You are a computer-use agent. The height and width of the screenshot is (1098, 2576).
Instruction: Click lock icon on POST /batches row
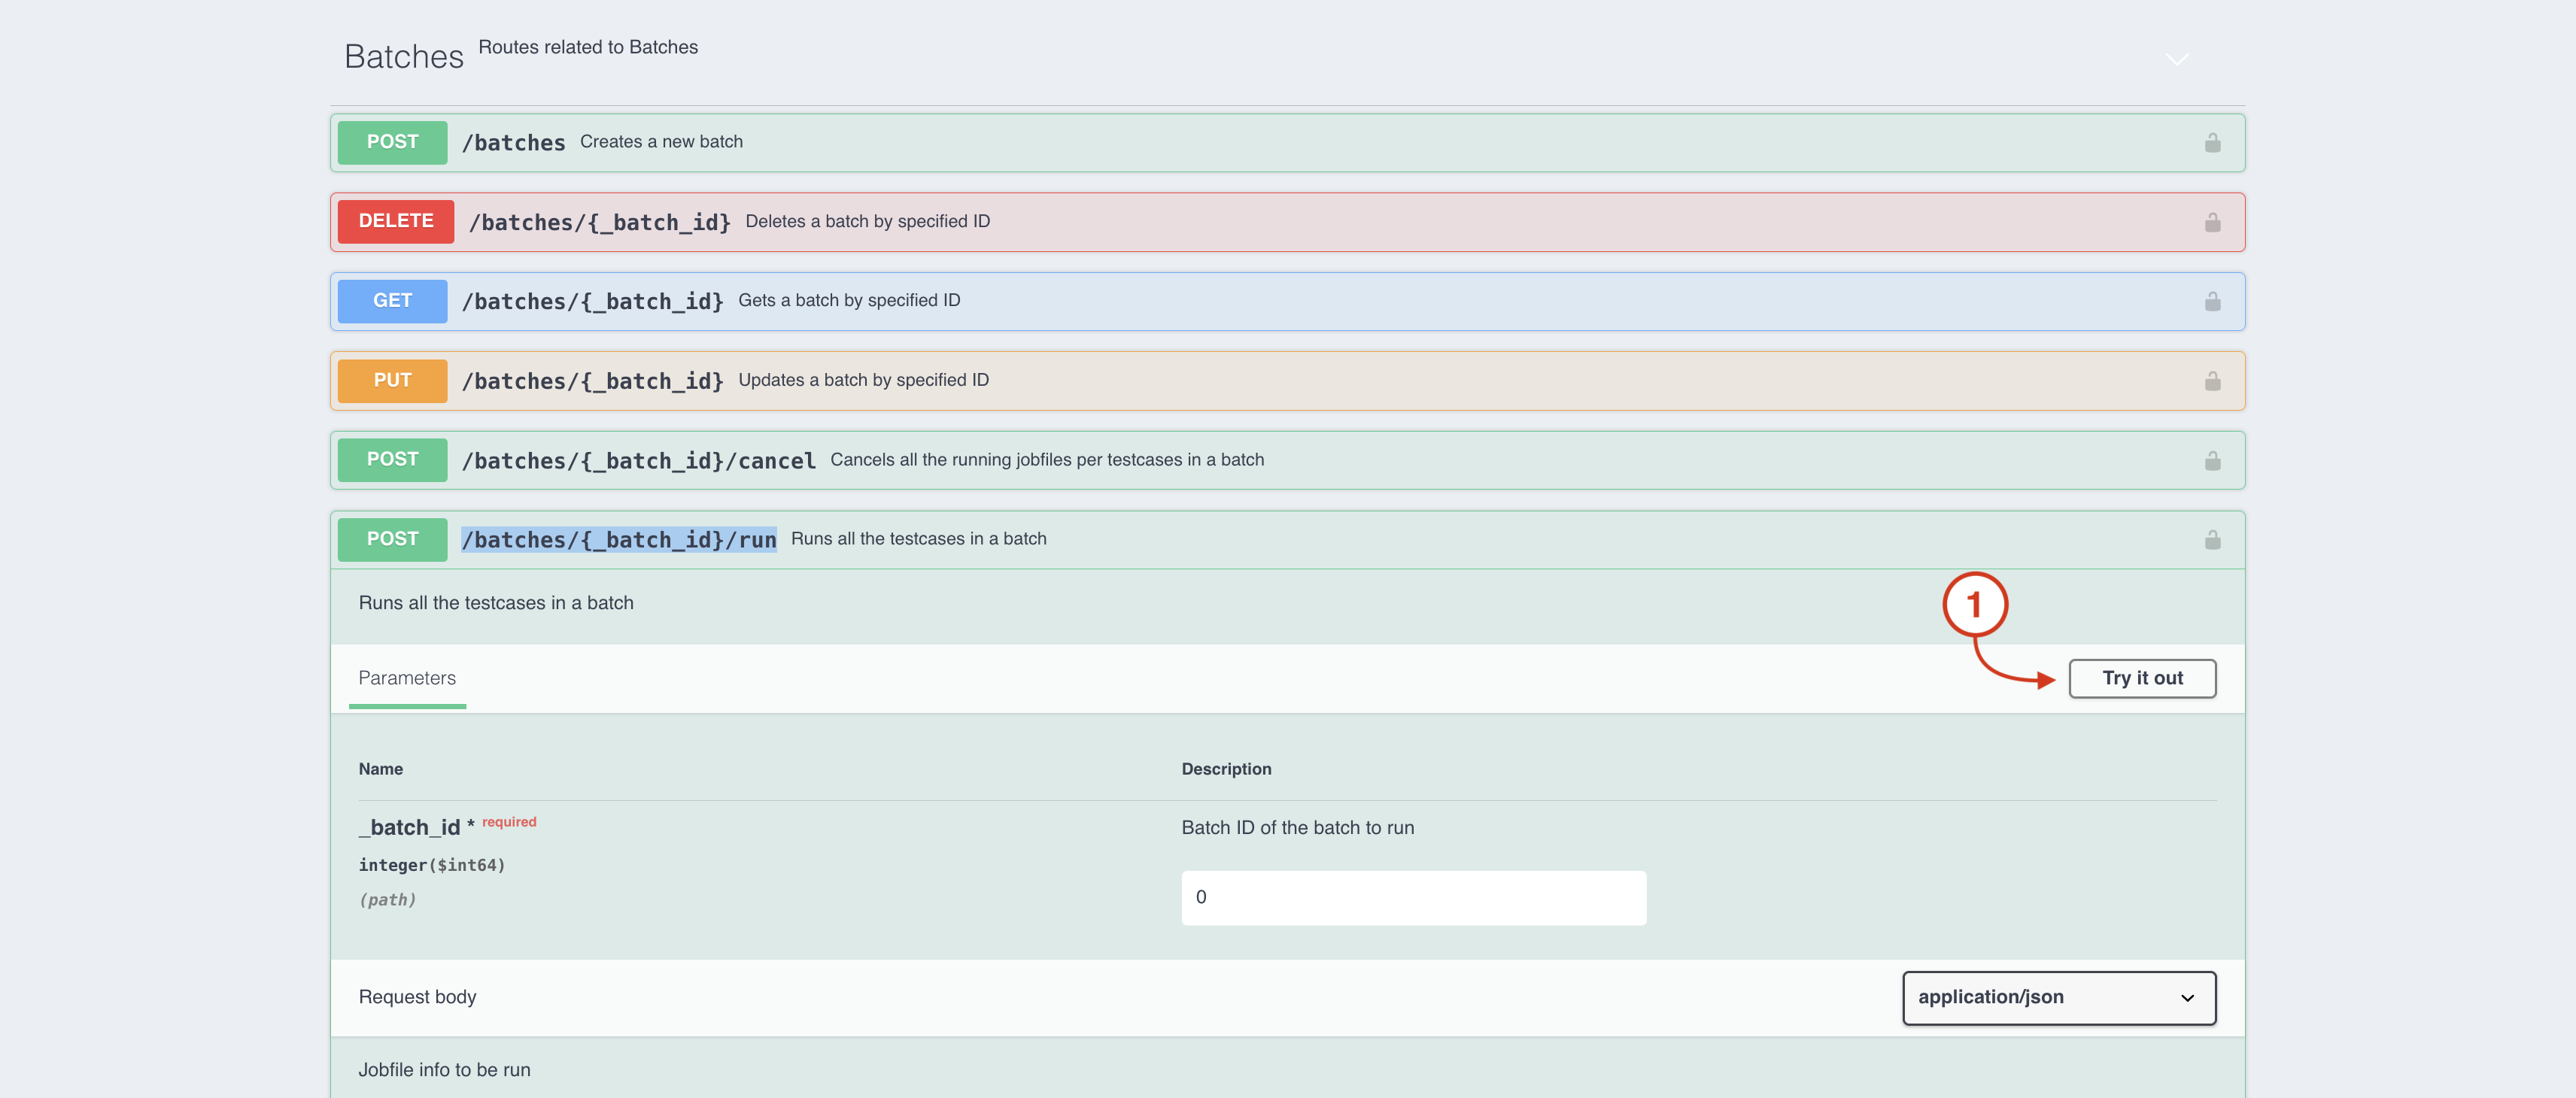coord(2212,143)
